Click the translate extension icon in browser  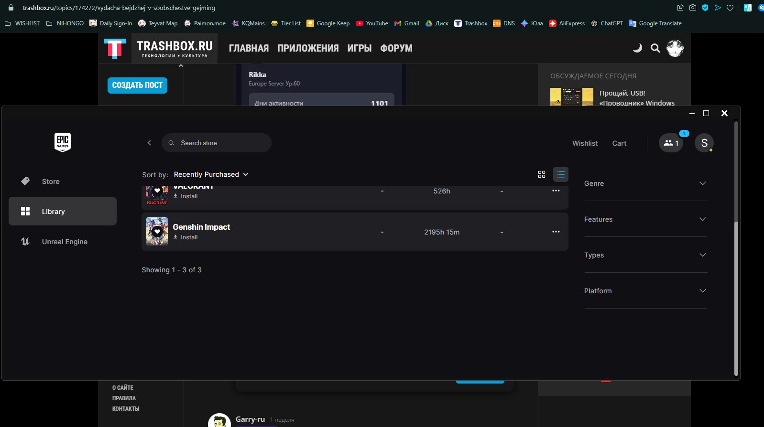coord(748,8)
